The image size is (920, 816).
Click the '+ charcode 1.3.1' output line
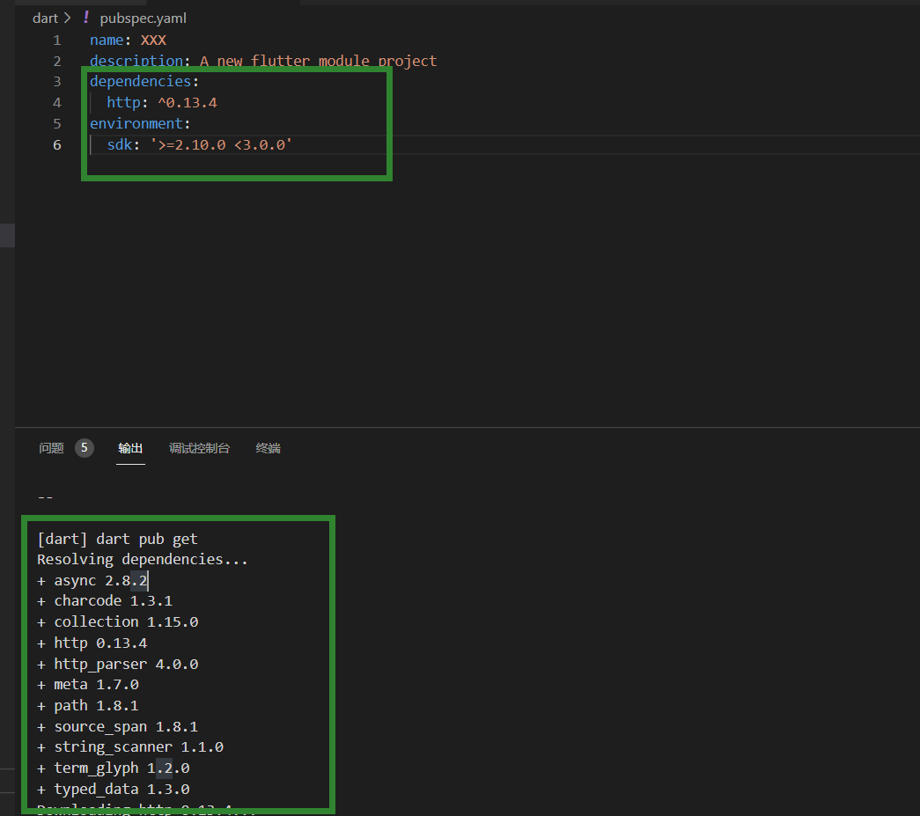(105, 601)
